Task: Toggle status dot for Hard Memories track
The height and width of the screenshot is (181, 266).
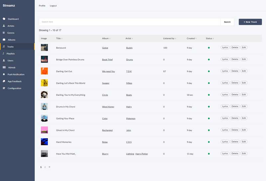Action: (x=209, y=142)
